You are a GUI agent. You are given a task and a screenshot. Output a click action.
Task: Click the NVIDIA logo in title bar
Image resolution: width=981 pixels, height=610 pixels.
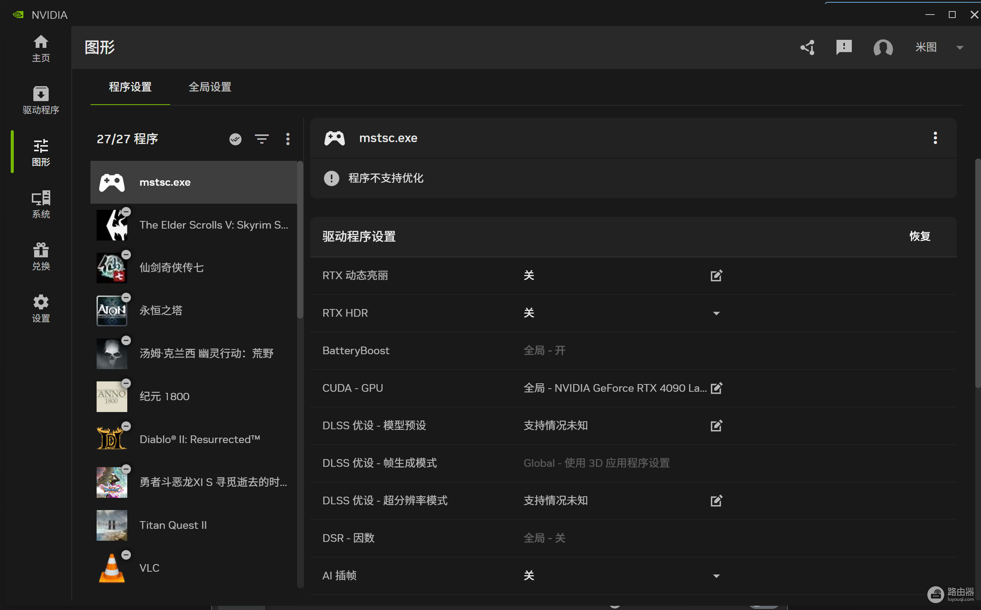[18, 15]
